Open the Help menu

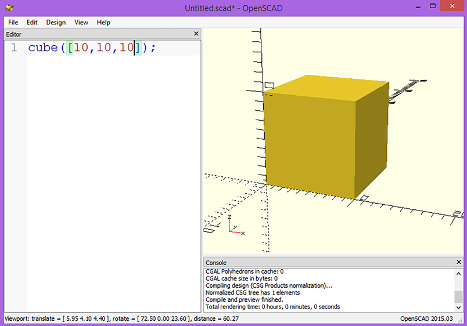coord(103,22)
